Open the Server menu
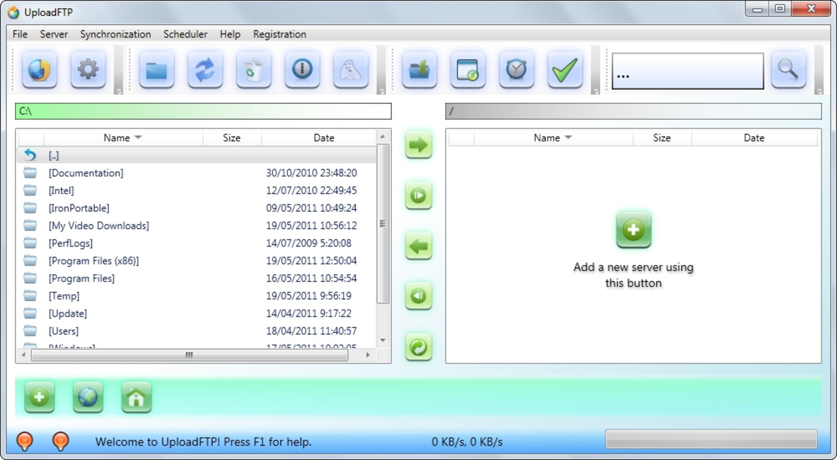The image size is (837, 460). pos(54,34)
